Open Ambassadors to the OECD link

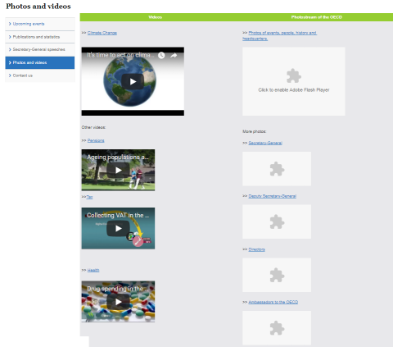click(273, 302)
